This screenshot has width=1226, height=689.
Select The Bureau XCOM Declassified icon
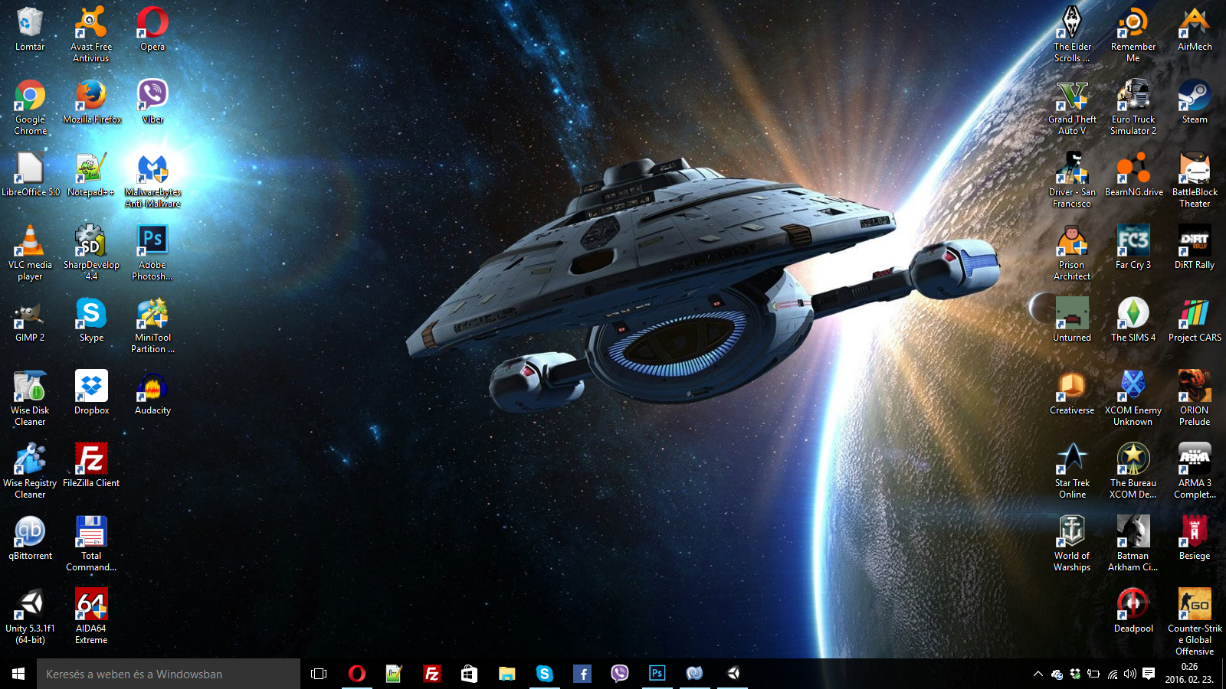point(1133,471)
